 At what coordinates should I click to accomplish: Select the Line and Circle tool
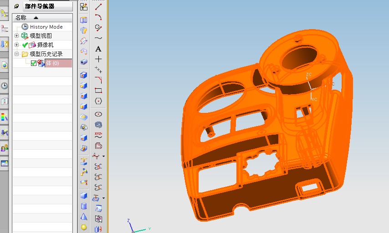click(98, 27)
